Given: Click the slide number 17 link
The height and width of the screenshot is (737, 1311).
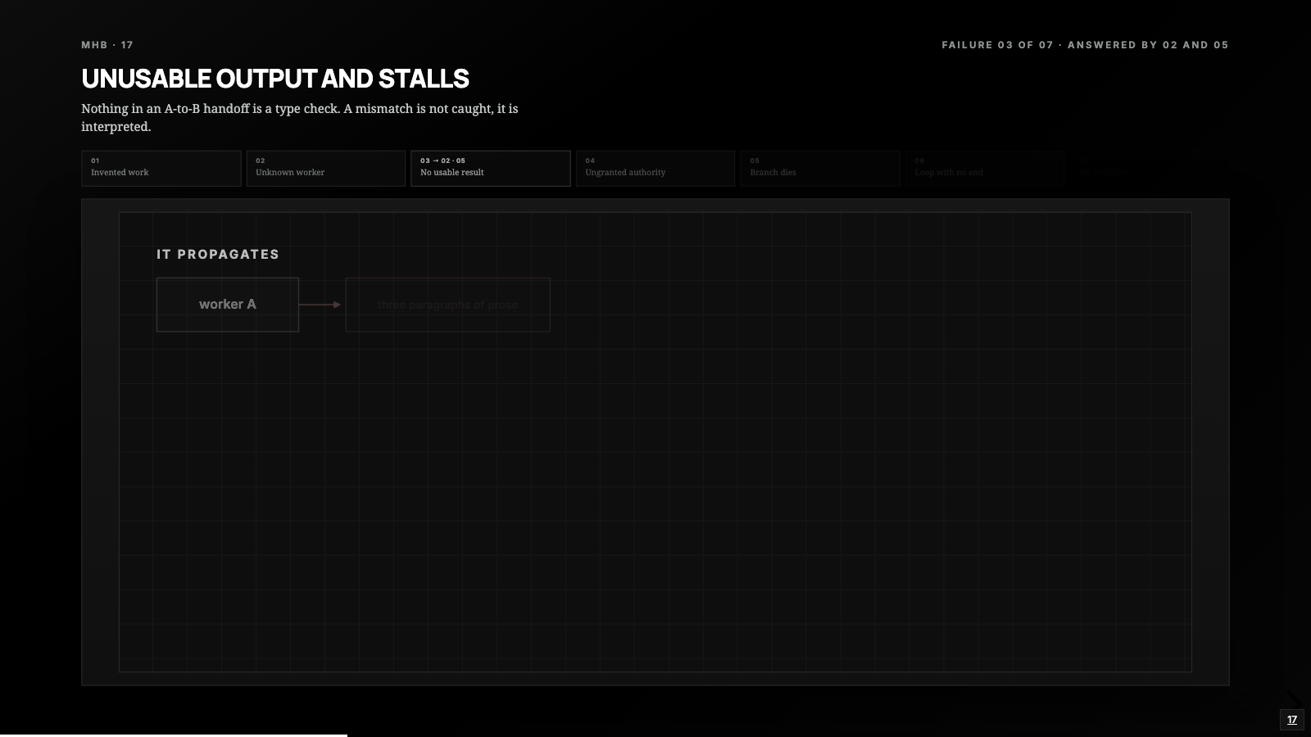Looking at the screenshot, I should click(1292, 720).
